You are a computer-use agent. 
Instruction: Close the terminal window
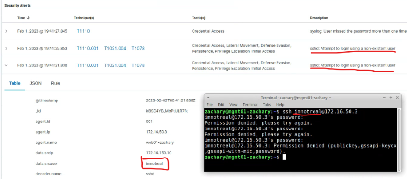point(397,97)
